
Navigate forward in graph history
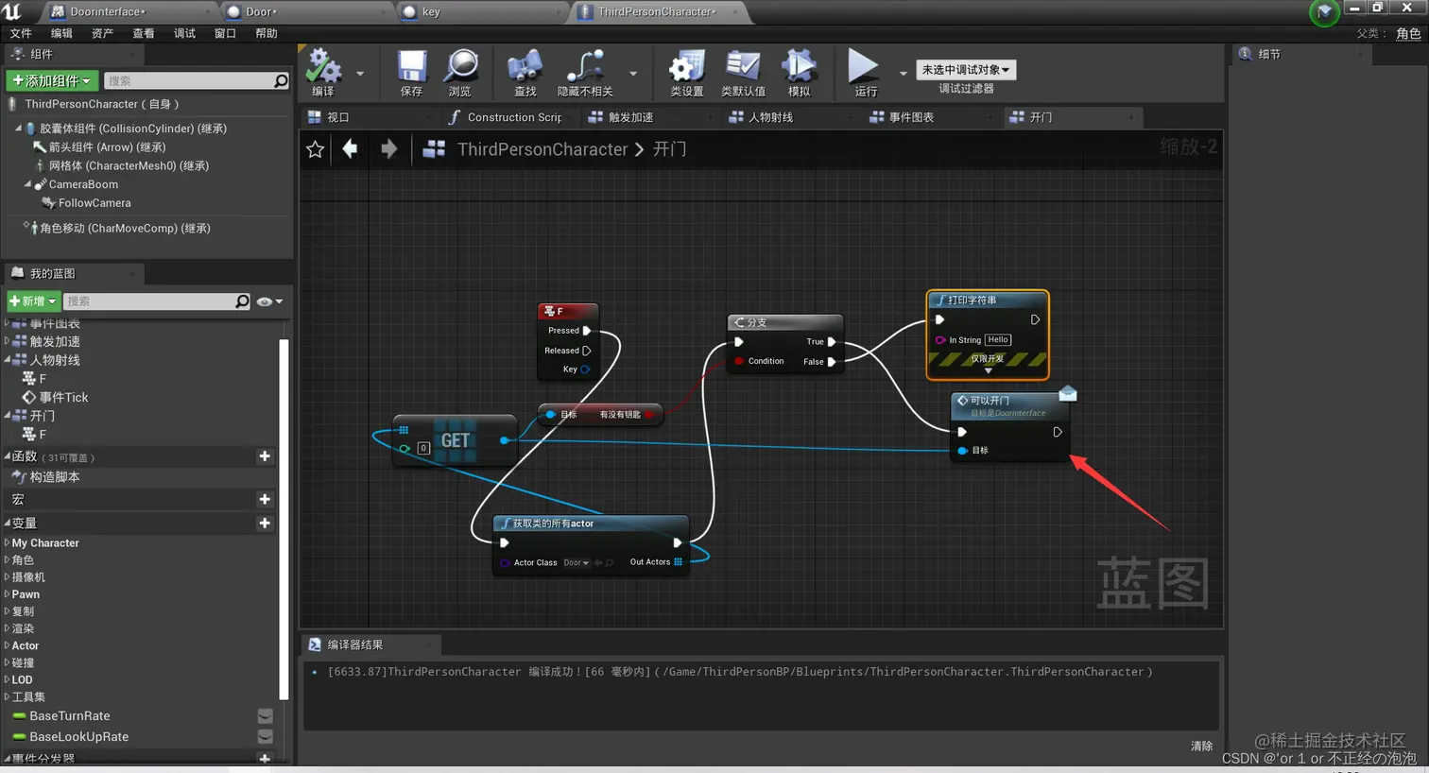pos(388,149)
